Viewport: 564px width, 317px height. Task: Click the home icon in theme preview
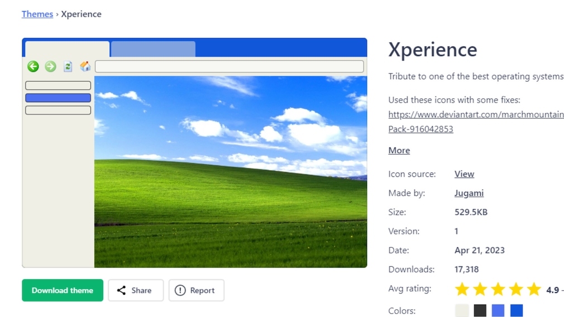85,66
